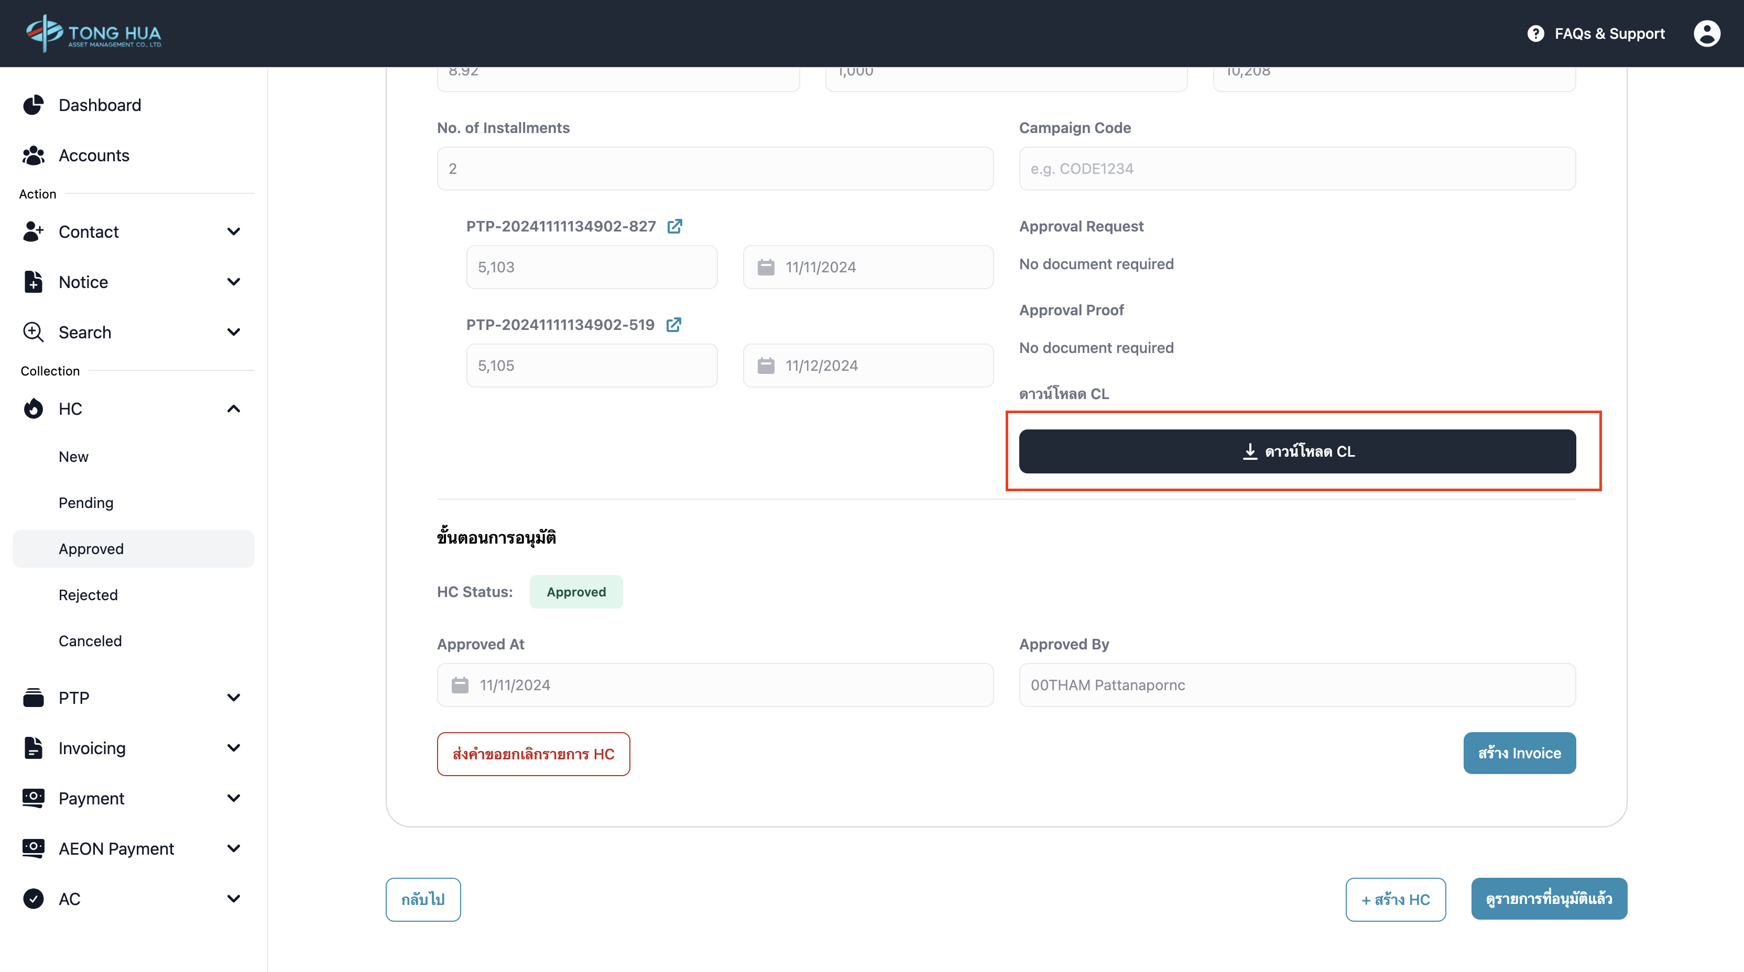Open external link icon for PTP-20241111134902-519
The height and width of the screenshot is (972, 1744).
(x=673, y=325)
